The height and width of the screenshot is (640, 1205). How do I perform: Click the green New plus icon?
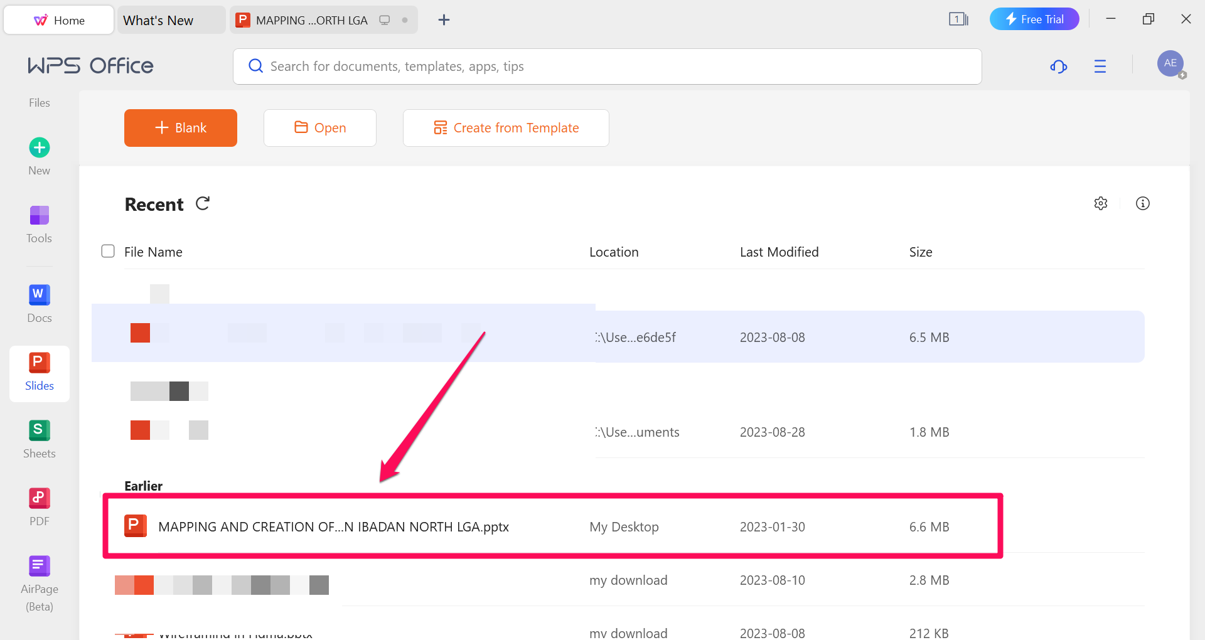pos(40,148)
